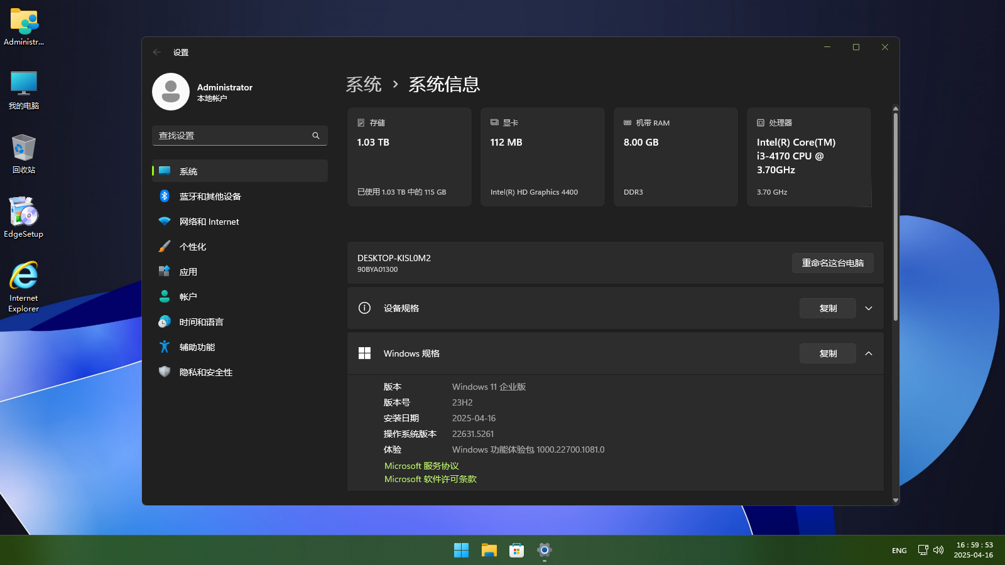Open the taskbar clock and date
The image size is (1005, 565).
pos(974,550)
